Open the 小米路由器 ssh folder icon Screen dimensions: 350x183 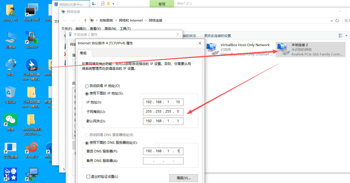click(x=31, y=97)
